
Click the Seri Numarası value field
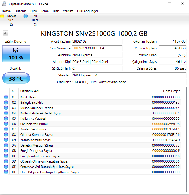pyautogui.click(x=97, y=48)
